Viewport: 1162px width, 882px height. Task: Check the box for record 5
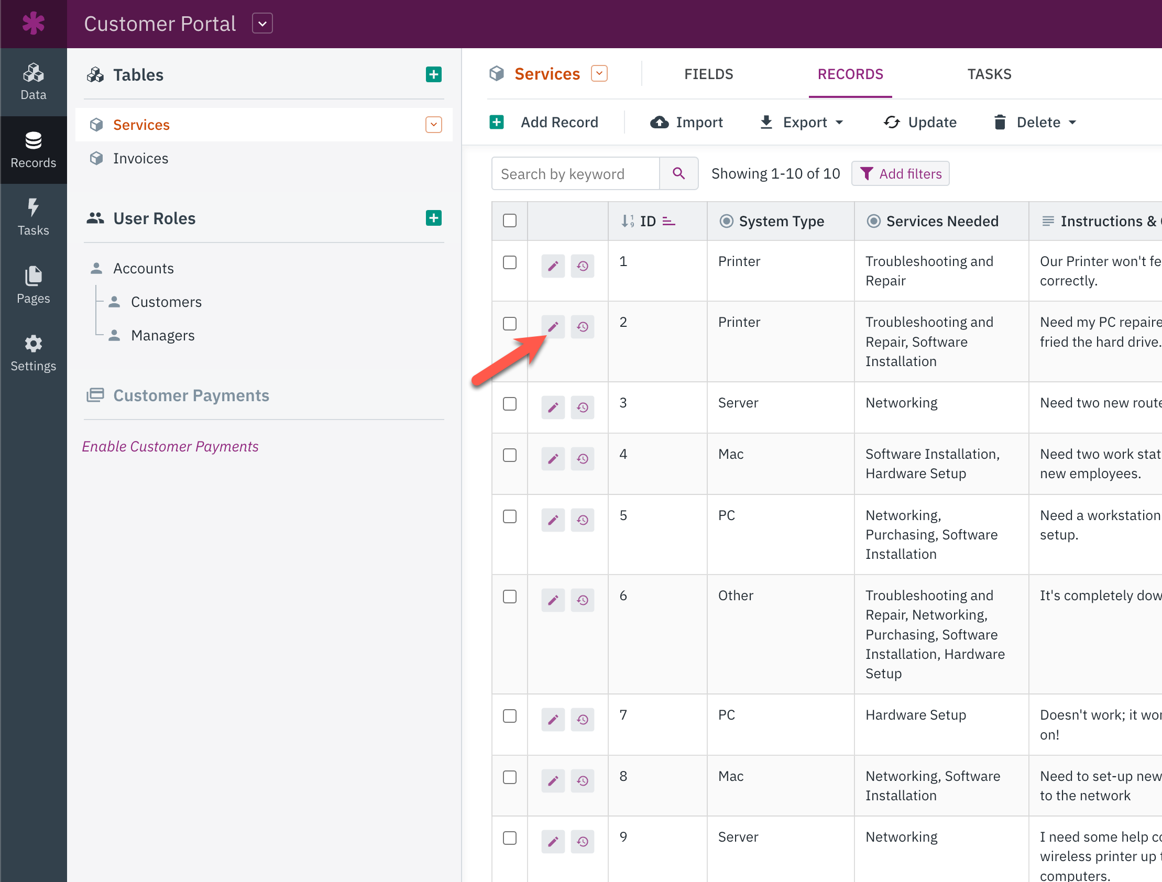click(510, 516)
